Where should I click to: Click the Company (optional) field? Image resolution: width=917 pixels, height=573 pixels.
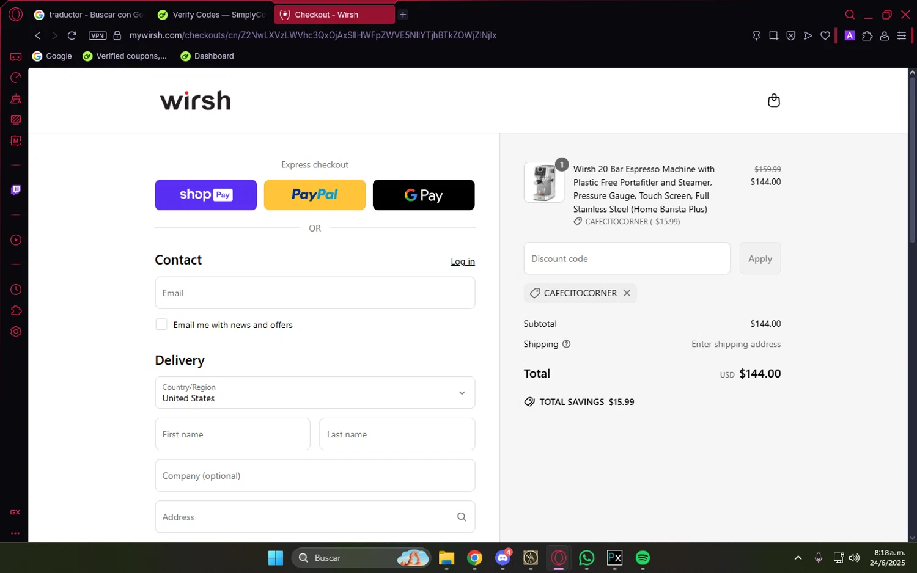[x=315, y=475]
